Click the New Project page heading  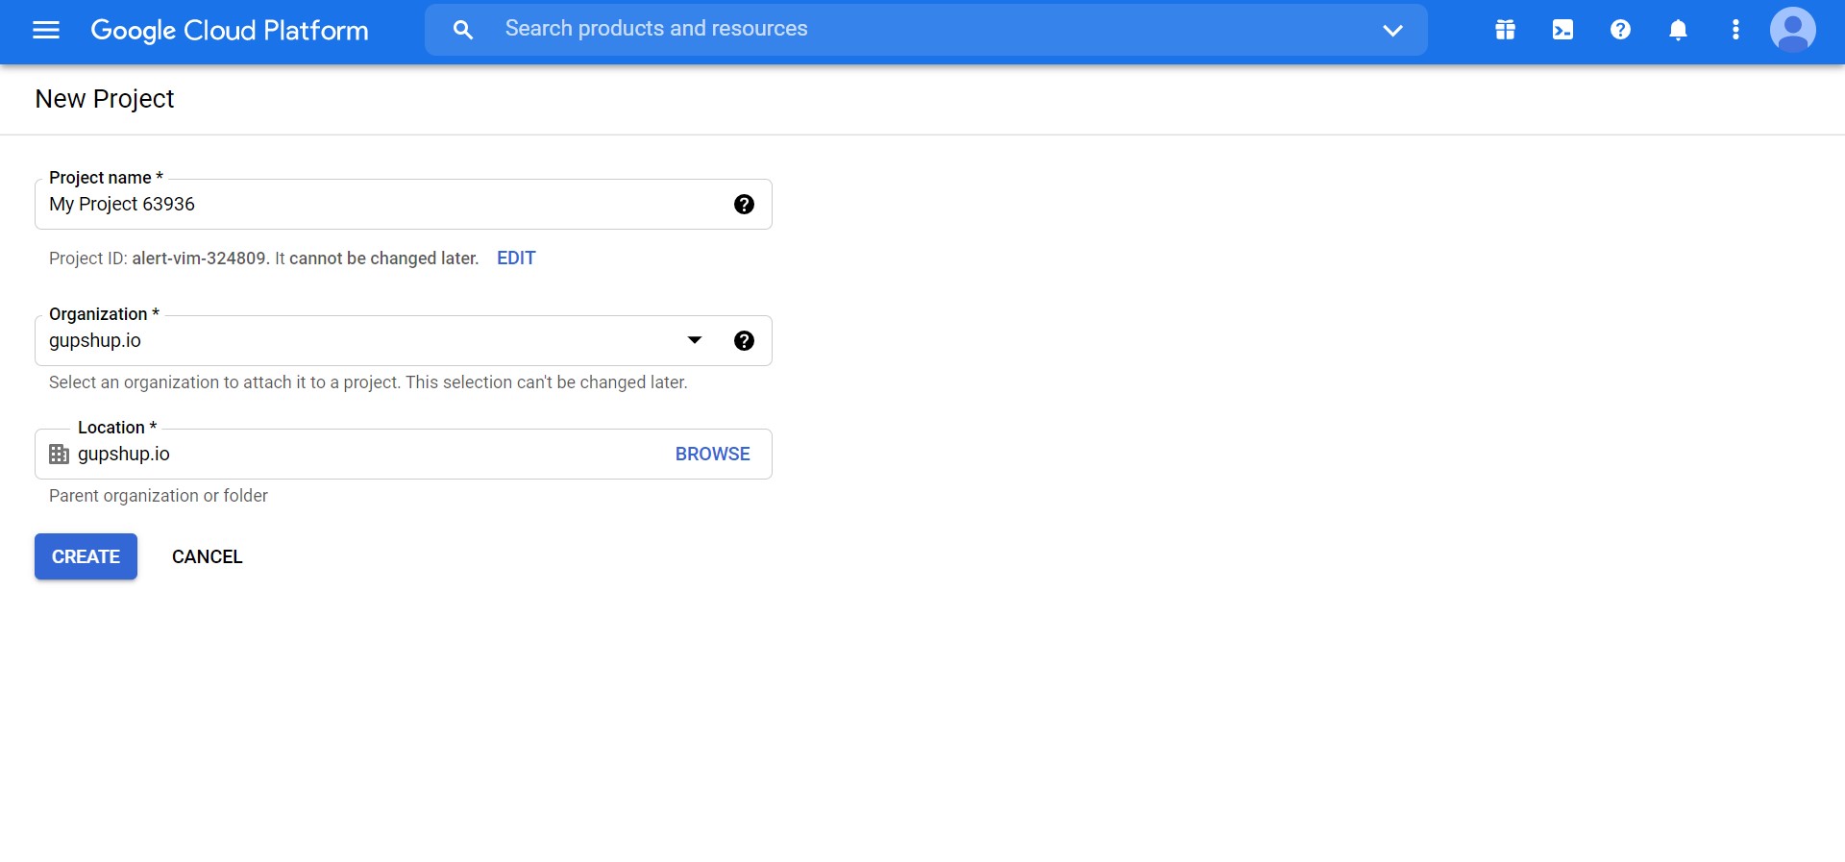point(105,99)
